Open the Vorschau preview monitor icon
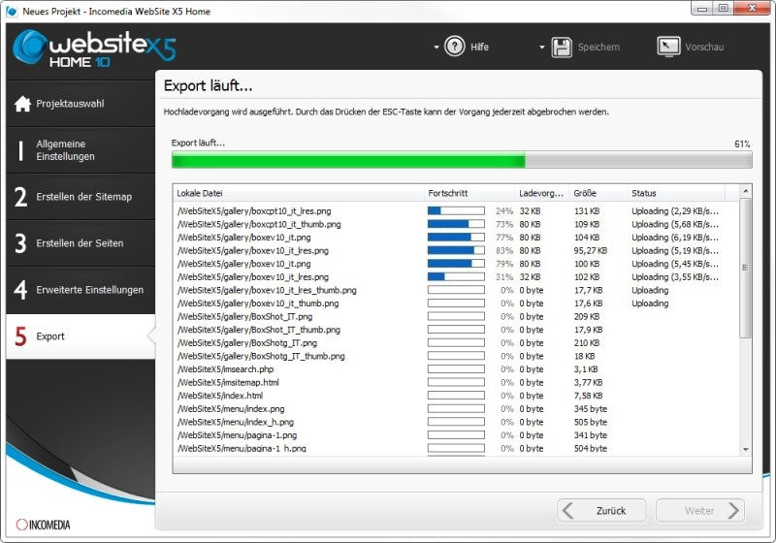The width and height of the screenshot is (776, 543). pos(668,47)
